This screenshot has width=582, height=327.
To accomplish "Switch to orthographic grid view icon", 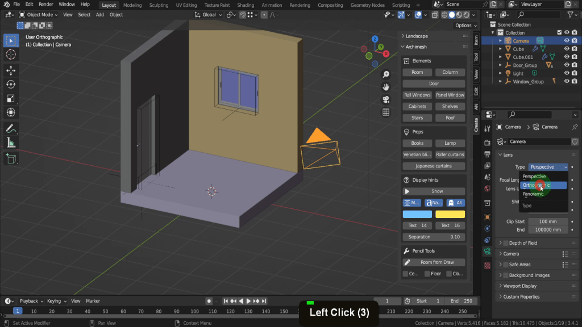I will pos(386,112).
